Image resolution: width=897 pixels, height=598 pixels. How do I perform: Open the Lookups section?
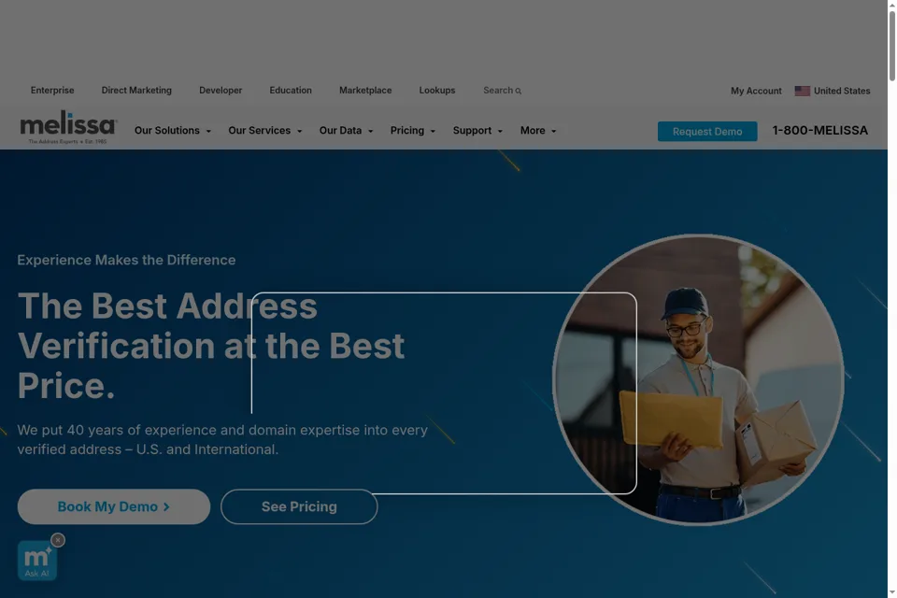coord(437,91)
